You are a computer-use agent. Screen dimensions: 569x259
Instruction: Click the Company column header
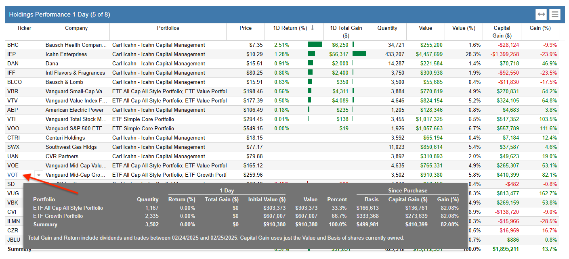76,28
